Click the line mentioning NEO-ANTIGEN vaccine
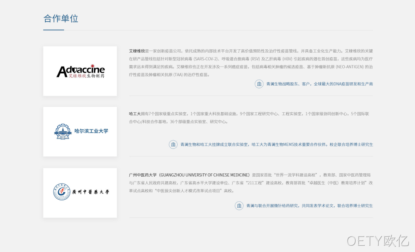Image resolution: width=415 pixels, height=252 pixels. click(251, 67)
